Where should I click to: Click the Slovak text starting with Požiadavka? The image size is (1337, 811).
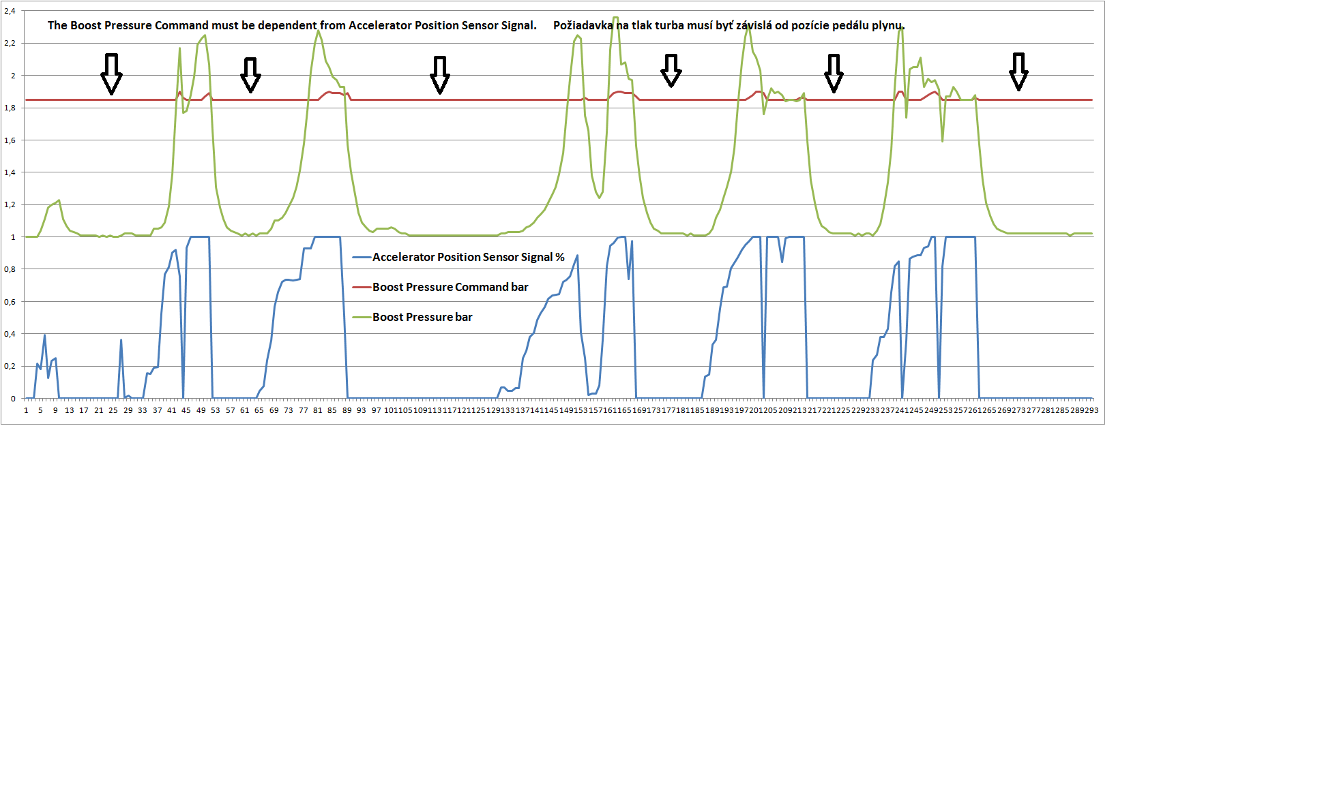tap(729, 26)
